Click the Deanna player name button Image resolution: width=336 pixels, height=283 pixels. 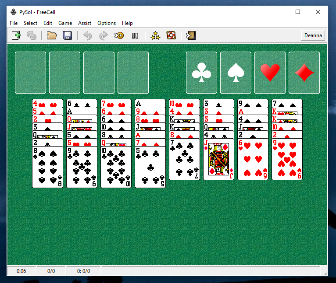[313, 35]
